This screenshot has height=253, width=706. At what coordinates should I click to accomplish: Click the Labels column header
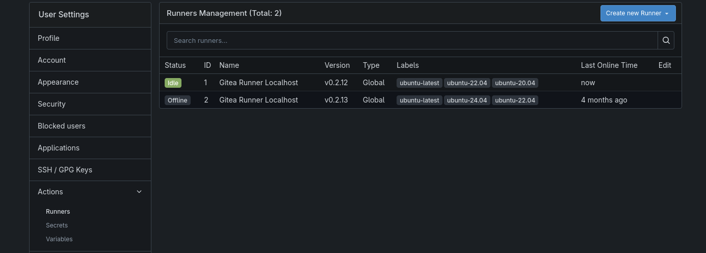click(x=408, y=65)
